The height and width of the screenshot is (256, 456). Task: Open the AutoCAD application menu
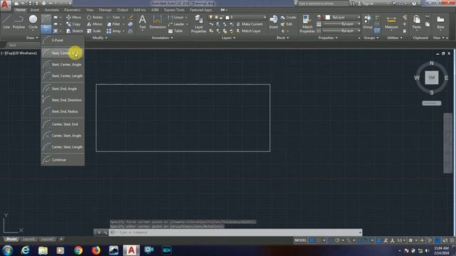click(x=6, y=5)
